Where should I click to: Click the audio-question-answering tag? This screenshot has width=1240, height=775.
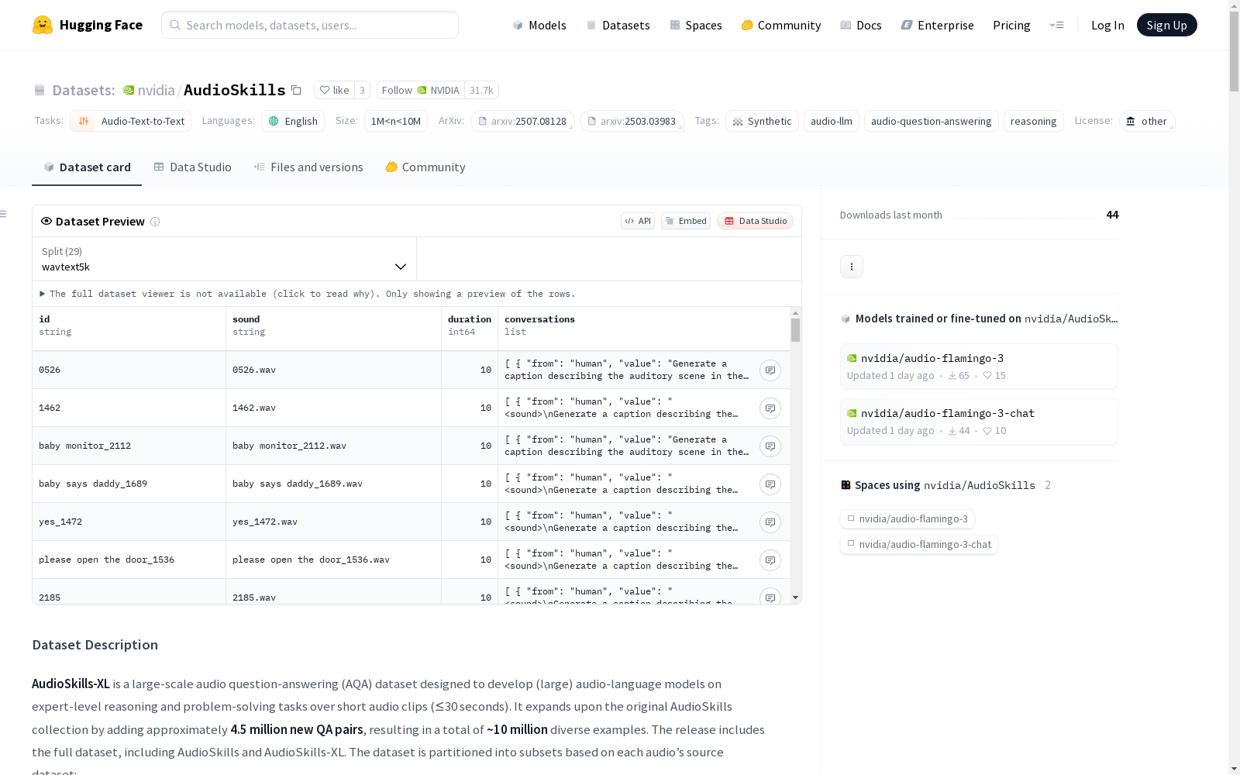coord(932,121)
